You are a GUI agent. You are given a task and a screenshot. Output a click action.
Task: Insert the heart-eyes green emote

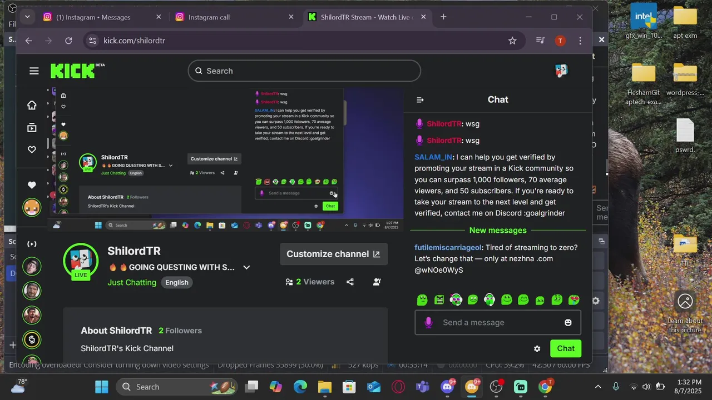click(574, 300)
